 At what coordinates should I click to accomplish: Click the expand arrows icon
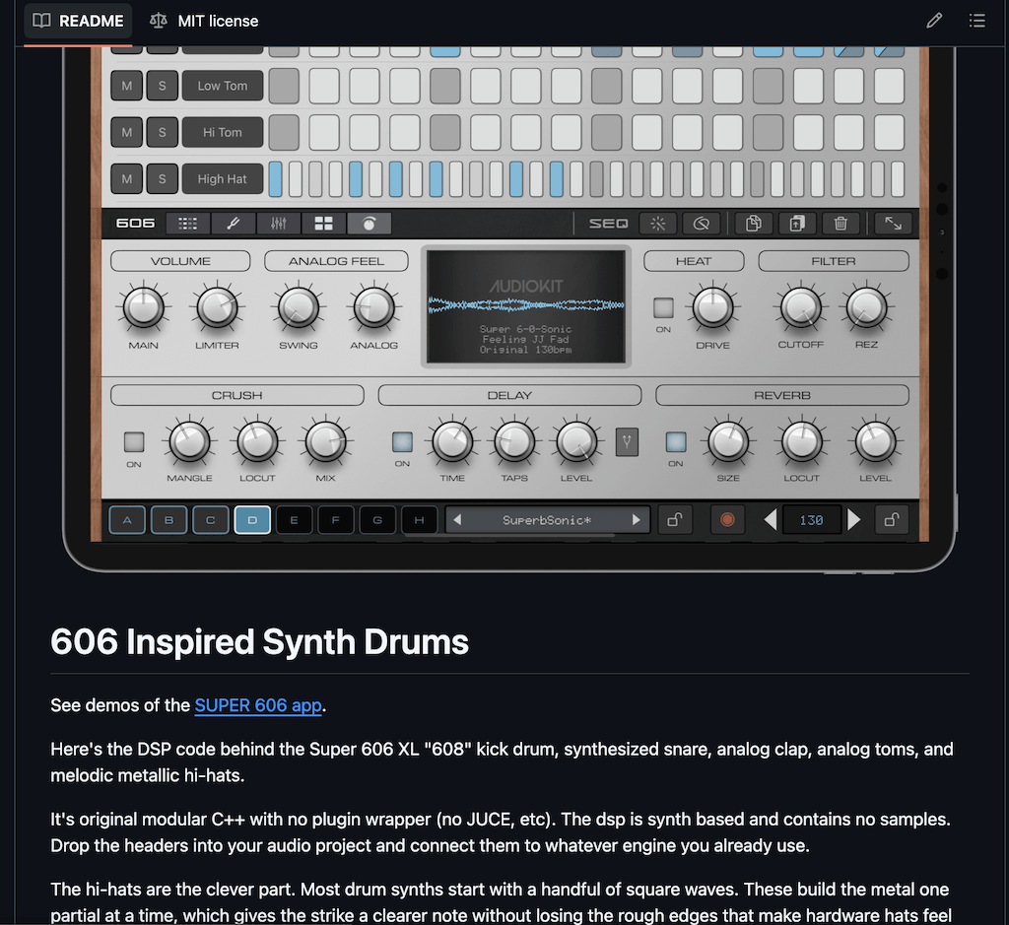(x=893, y=224)
